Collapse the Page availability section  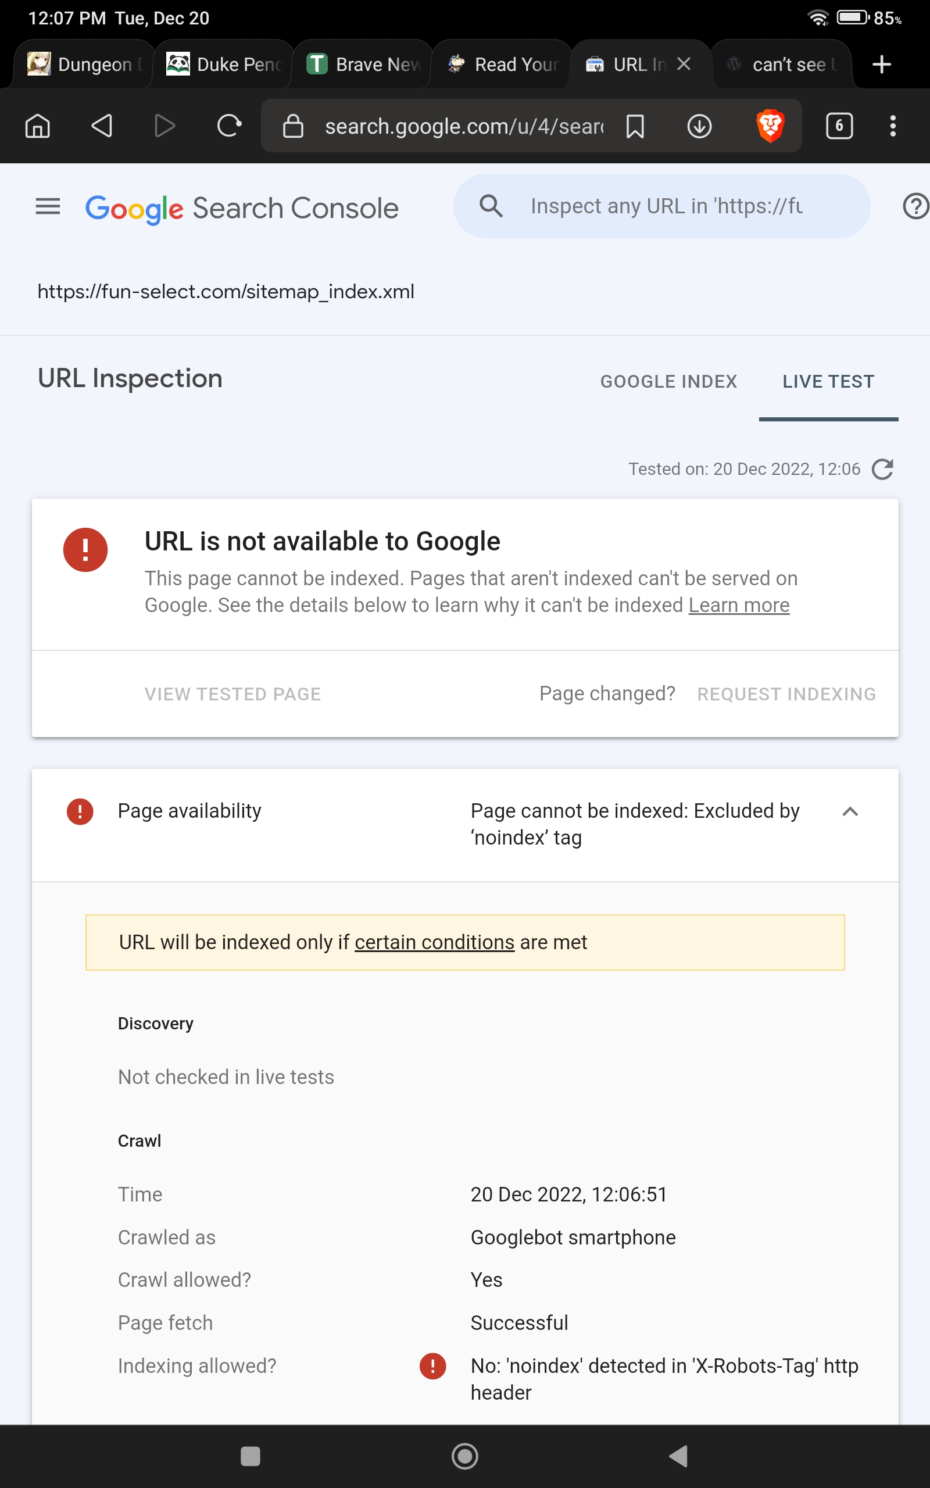850,811
